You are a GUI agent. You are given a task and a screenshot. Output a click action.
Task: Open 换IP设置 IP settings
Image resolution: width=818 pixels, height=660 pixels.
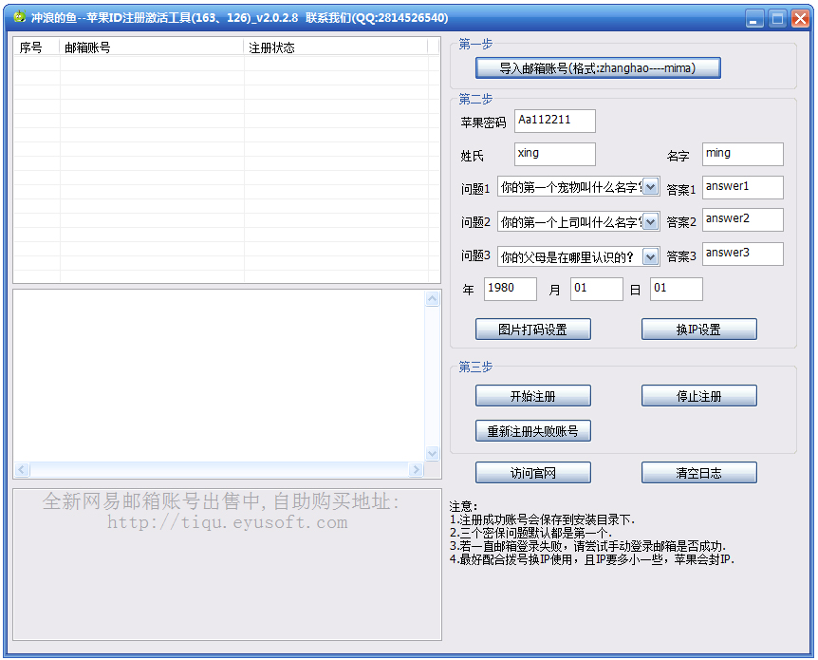698,330
